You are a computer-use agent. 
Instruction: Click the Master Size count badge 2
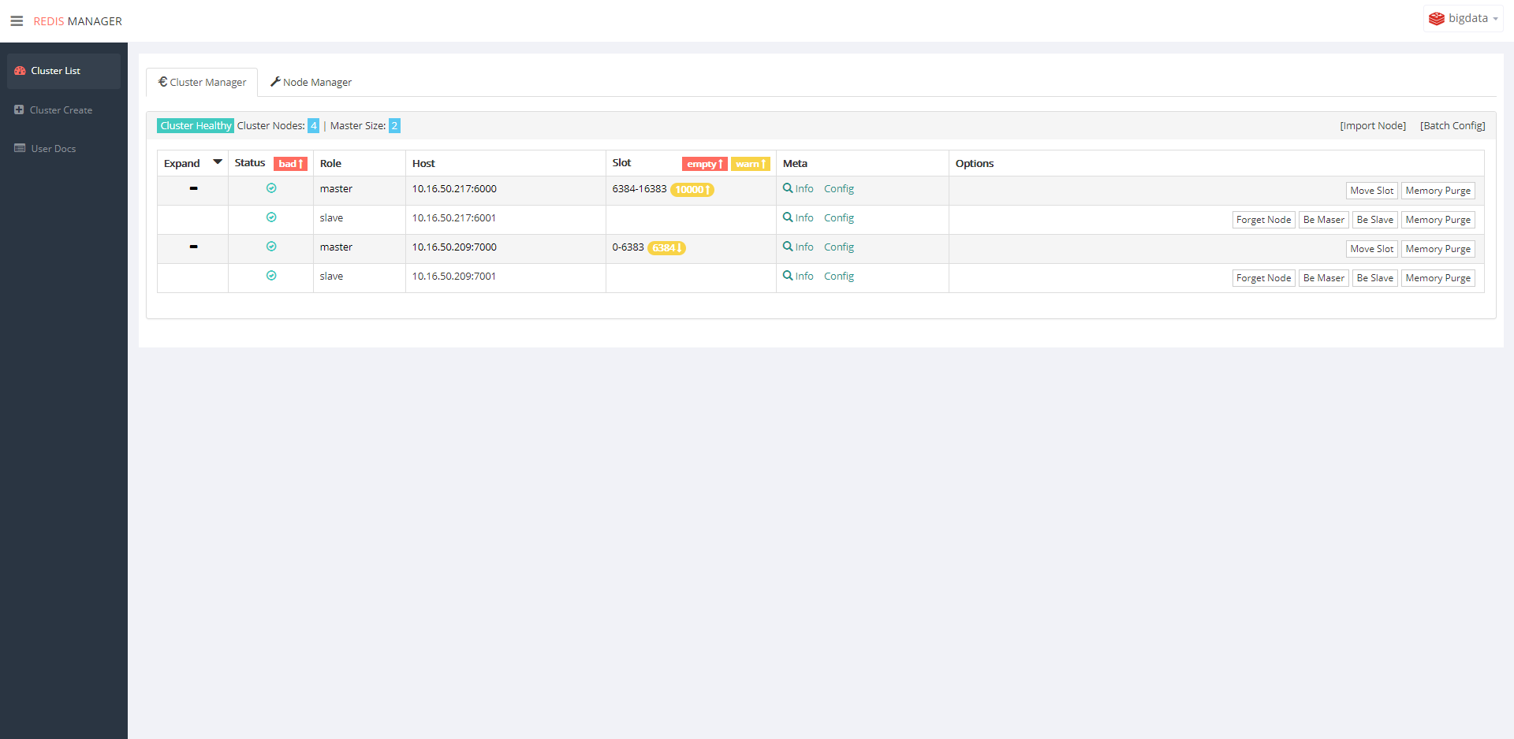(x=394, y=126)
